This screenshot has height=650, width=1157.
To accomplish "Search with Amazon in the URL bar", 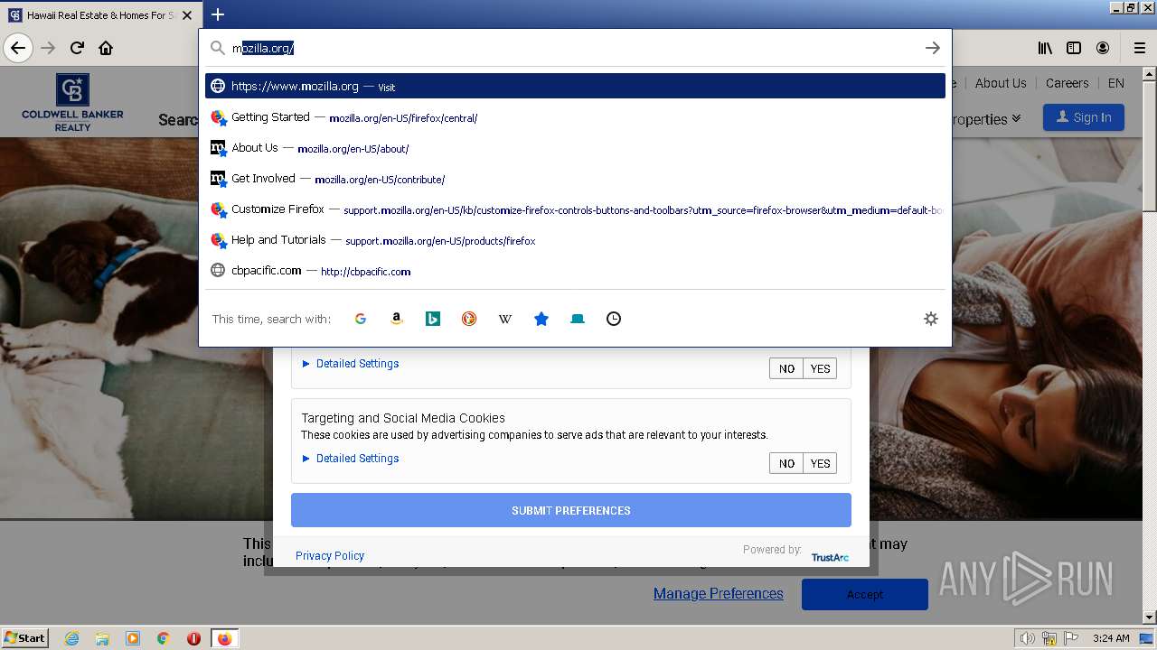I will pos(397,319).
